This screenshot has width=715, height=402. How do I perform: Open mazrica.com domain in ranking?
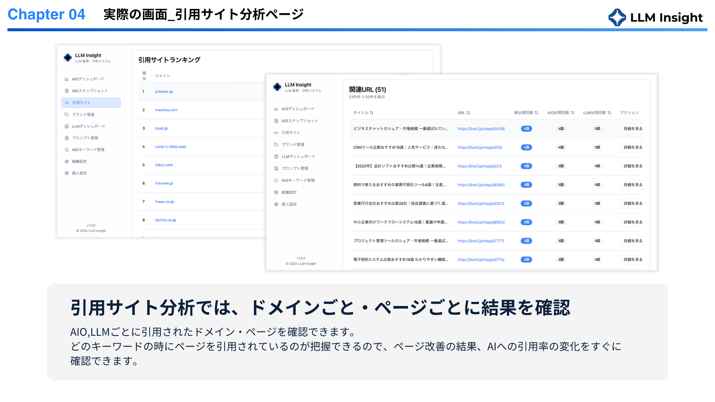(166, 110)
